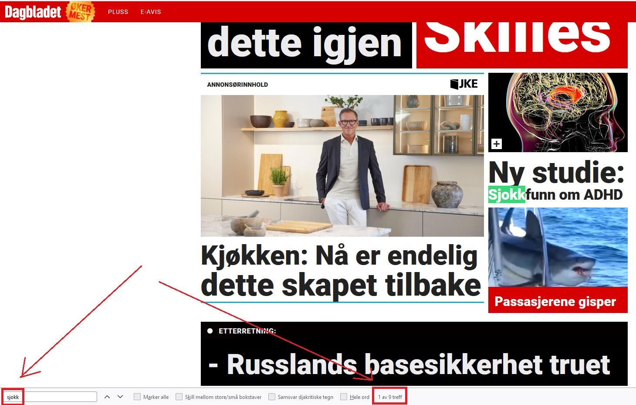Click the JKE advertiser logo
The height and width of the screenshot is (405, 636).
tap(464, 84)
